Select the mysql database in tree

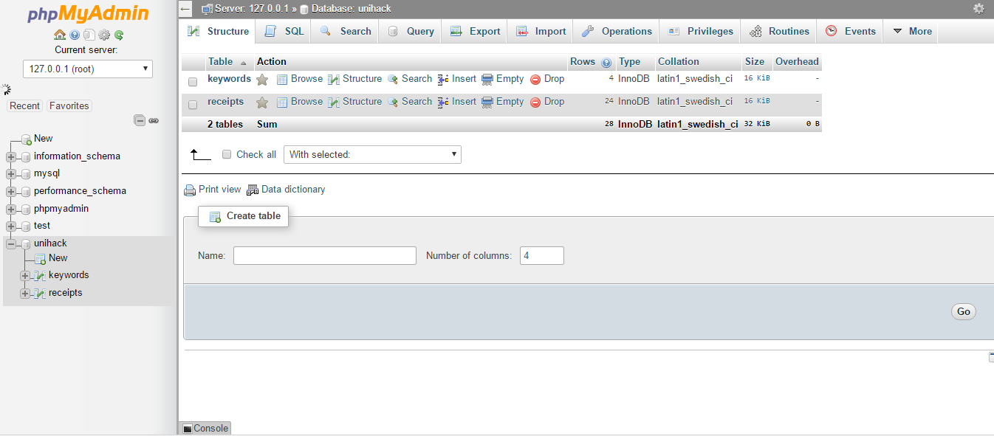(x=47, y=173)
